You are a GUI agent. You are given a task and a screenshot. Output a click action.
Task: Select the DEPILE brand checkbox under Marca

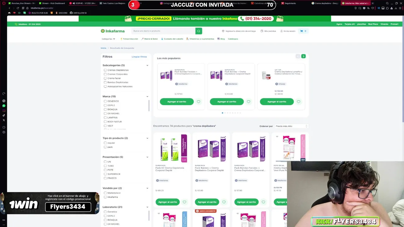point(105,105)
